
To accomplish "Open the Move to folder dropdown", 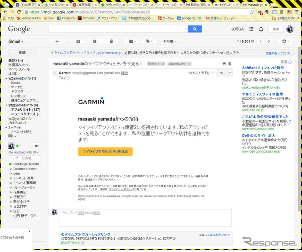I will coord(132,41).
